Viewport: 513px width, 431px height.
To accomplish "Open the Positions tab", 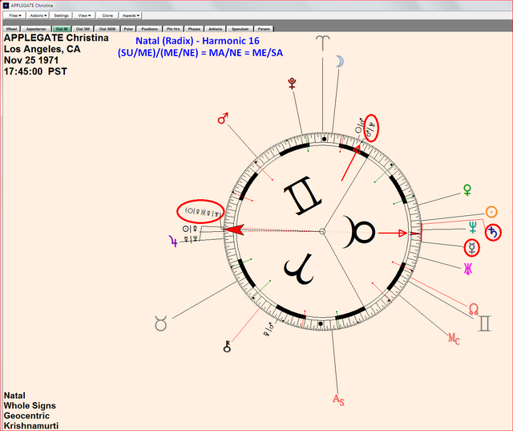I will tap(150, 29).
